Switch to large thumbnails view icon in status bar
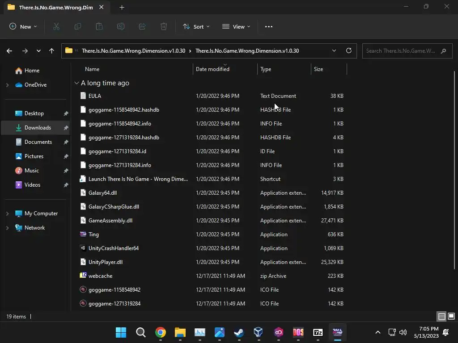This screenshot has width=458, height=343. (x=451, y=316)
